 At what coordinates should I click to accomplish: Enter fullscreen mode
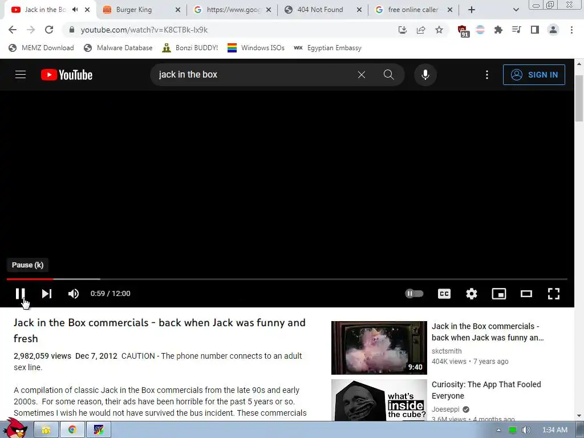pos(554,294)
